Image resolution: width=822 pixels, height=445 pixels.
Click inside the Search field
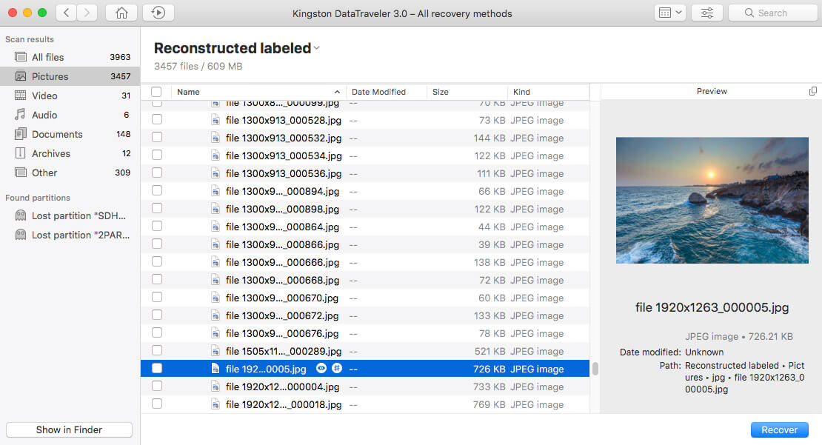click(x=772, y=13)
